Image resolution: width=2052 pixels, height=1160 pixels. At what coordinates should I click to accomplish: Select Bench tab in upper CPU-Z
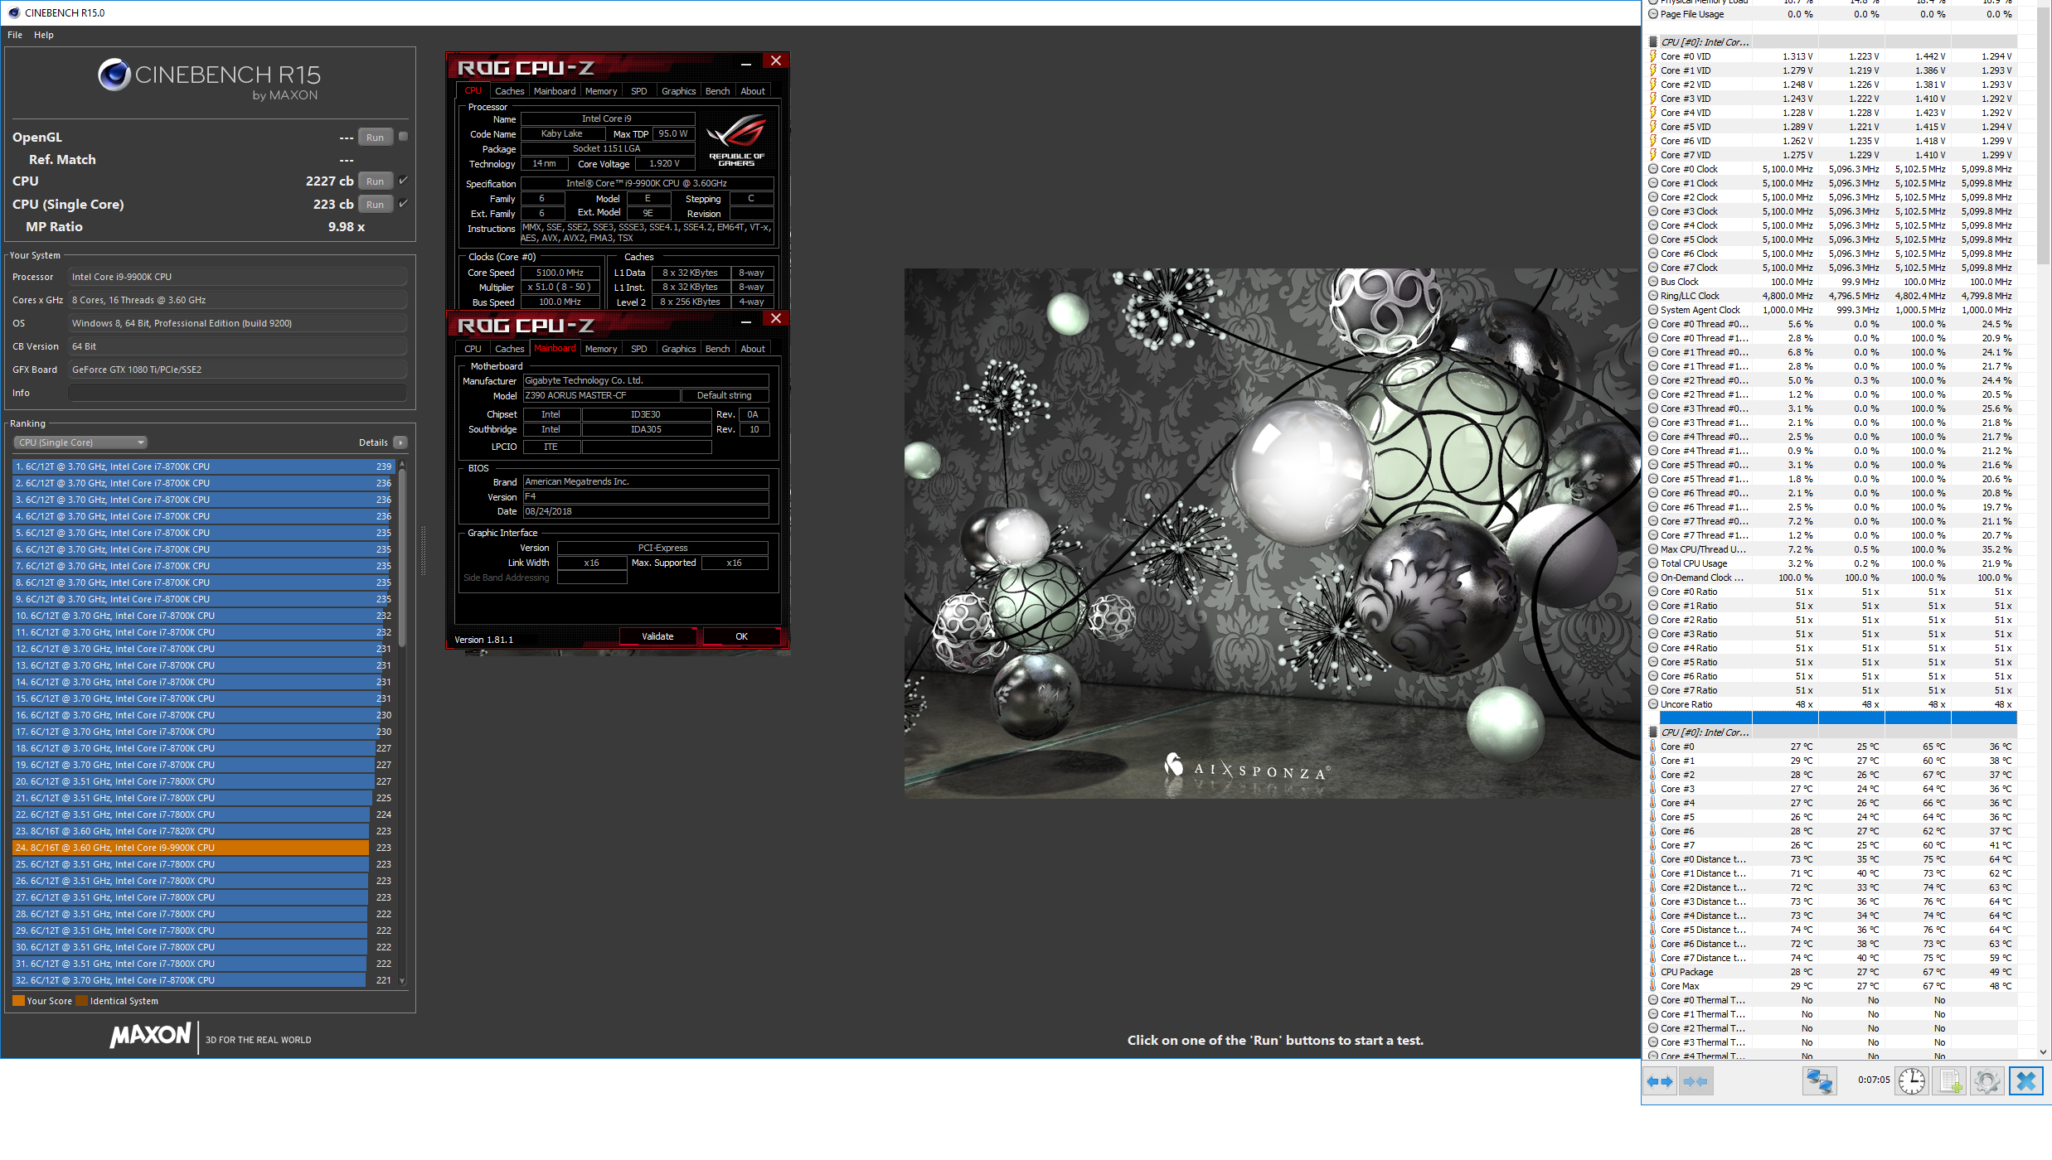718,91
